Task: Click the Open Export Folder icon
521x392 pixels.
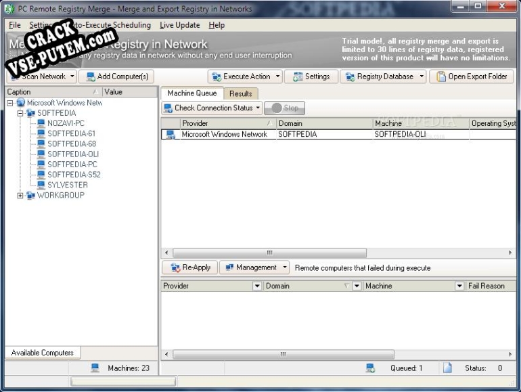Action: coord(441,77)
